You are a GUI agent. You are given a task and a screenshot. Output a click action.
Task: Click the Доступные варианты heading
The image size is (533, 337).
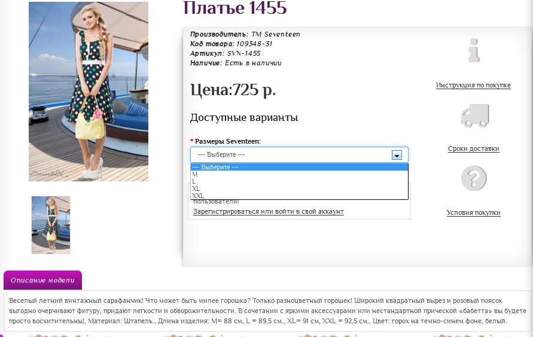[243, 118]
